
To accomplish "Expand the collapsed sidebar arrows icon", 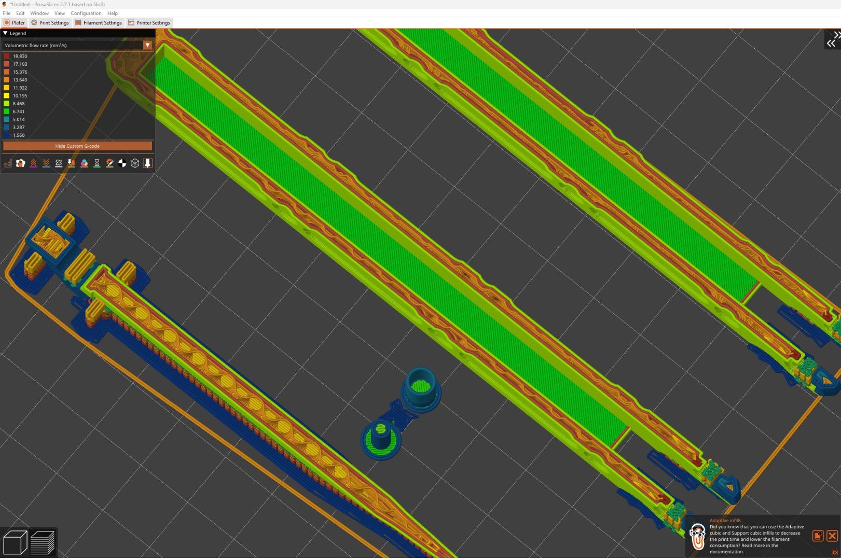I will coord(833,39).
